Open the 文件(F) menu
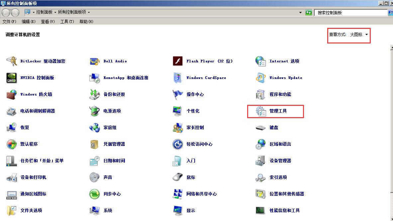Viewport: 393px width, 221px height. (x=9, y=22)
